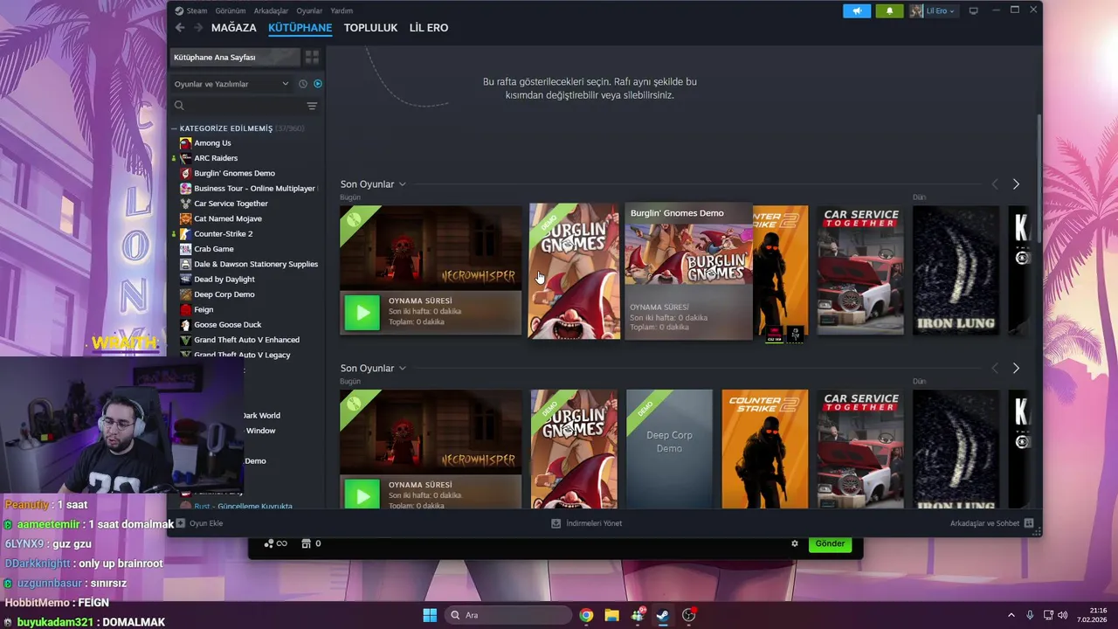Open the Windows Start menu
Image resolution: width=1118 pixels, height=629 pixels.
430,615
